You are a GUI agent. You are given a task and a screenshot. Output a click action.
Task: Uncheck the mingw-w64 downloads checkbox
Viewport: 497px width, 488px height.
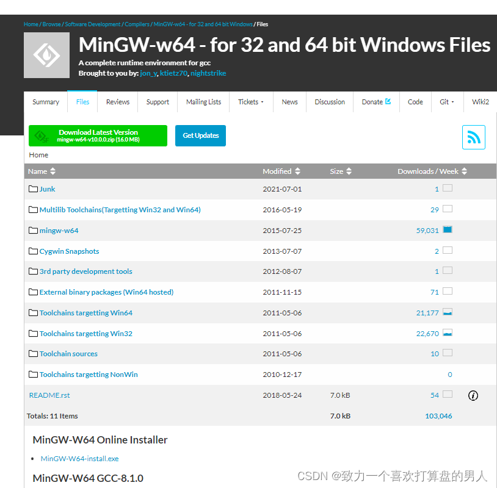point(449,230)
